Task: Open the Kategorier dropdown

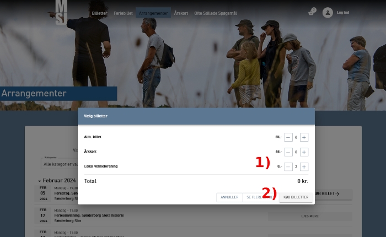Action: point(60,164)
